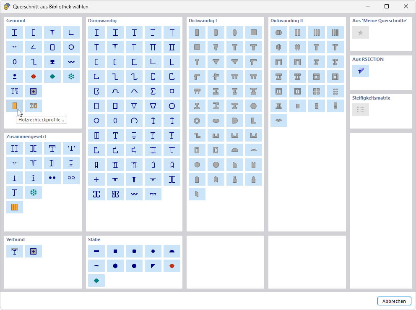Select the wave profile icon in Dünnwandig

pos(134,194)
